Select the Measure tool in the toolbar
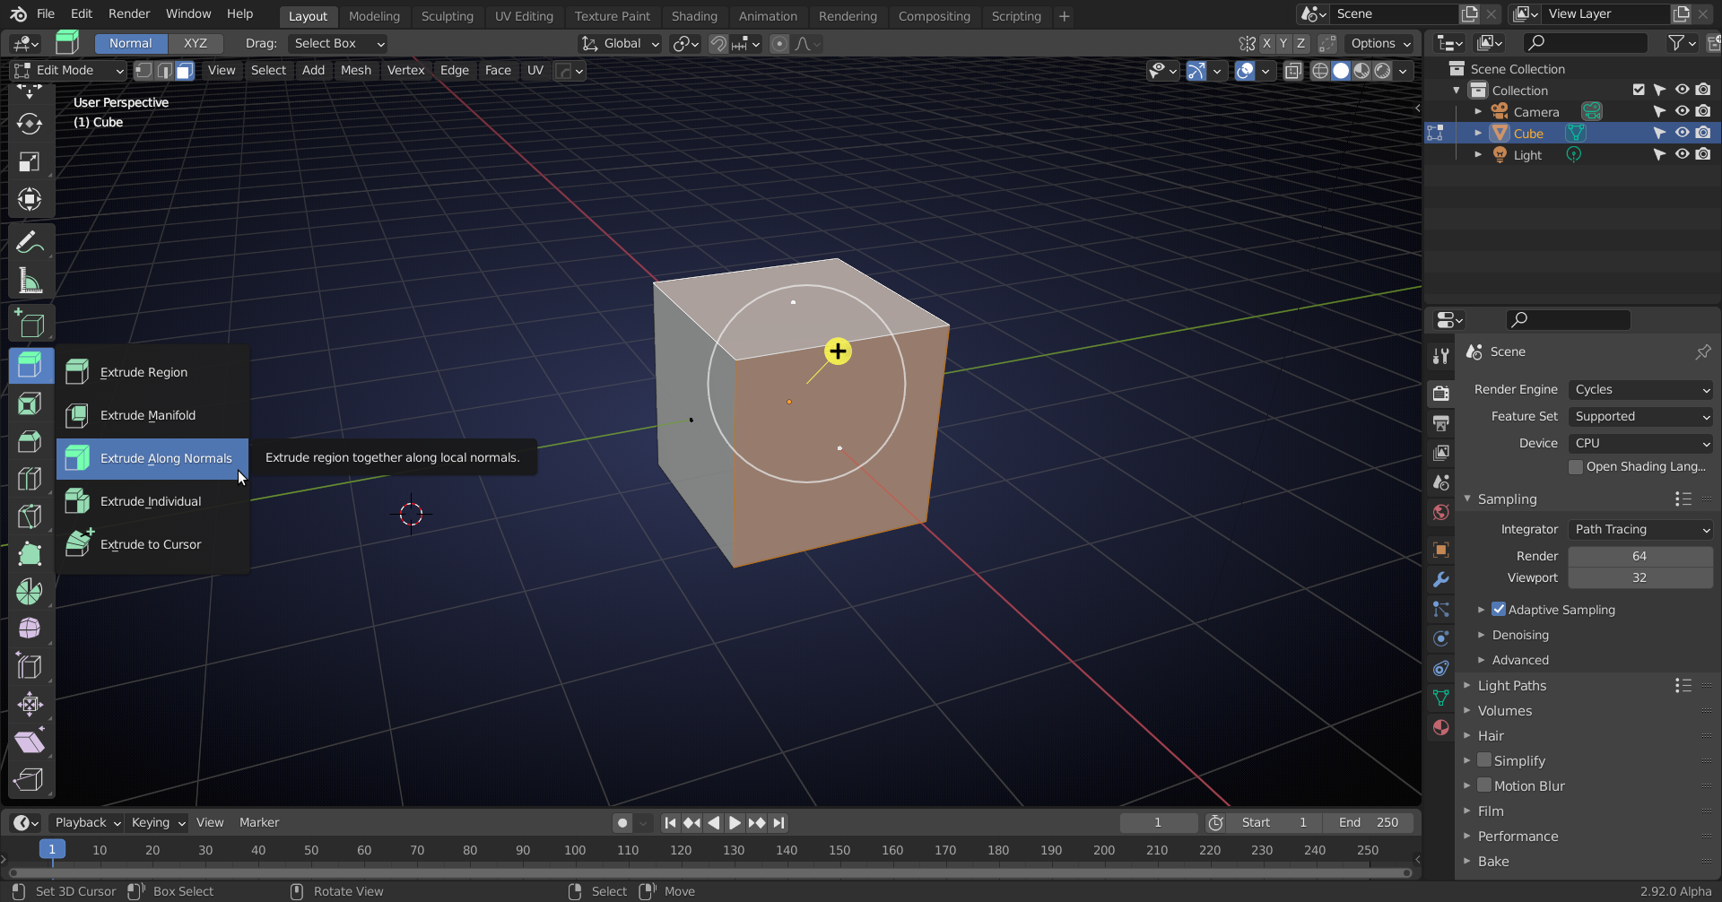Image resolution: width=1722 pixels, height=902 pixels. (30, 281)
